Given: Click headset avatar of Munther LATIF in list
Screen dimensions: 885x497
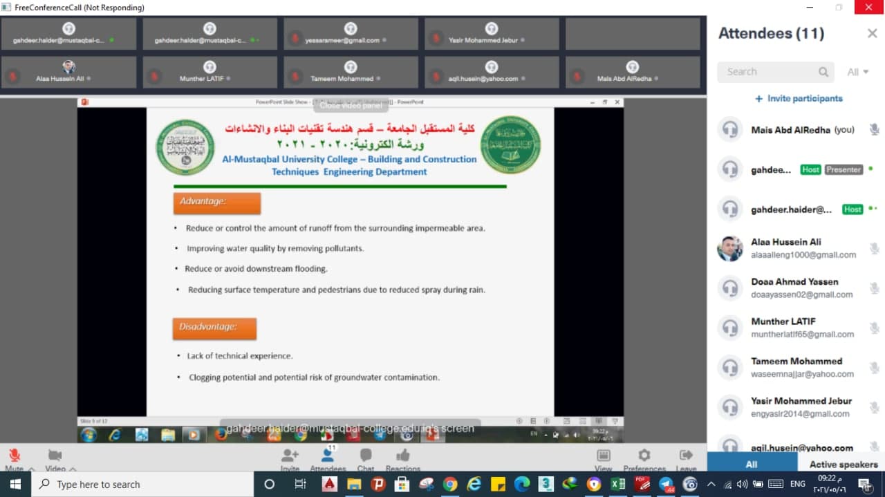Looking at the screenshot, I should [730, 328].
